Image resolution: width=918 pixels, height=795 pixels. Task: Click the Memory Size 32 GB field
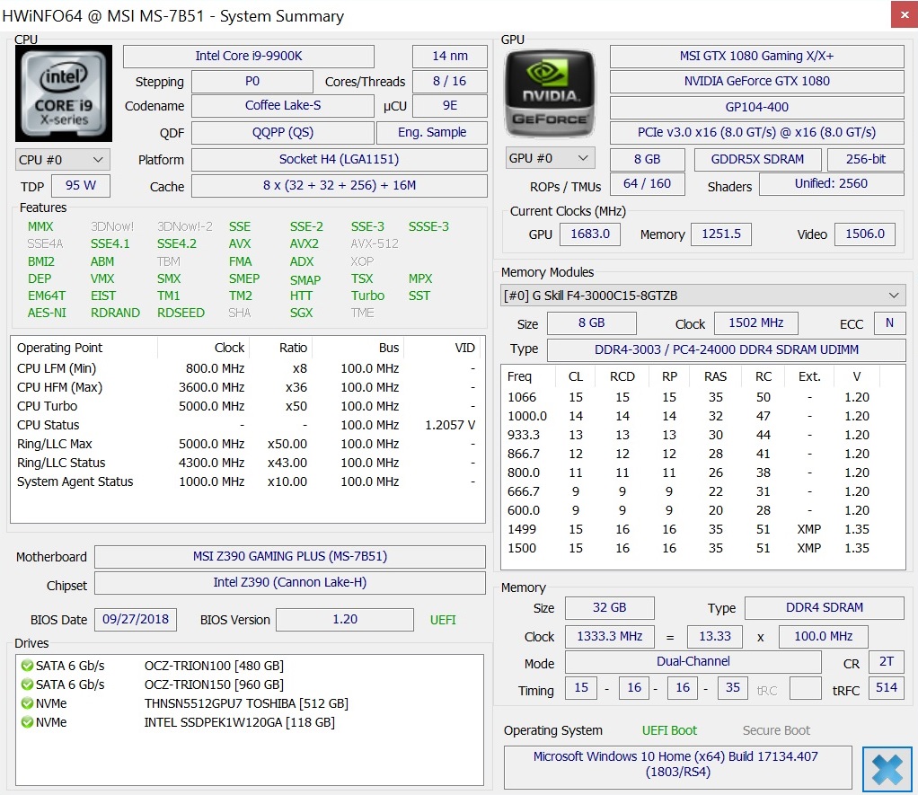[610, 608]
